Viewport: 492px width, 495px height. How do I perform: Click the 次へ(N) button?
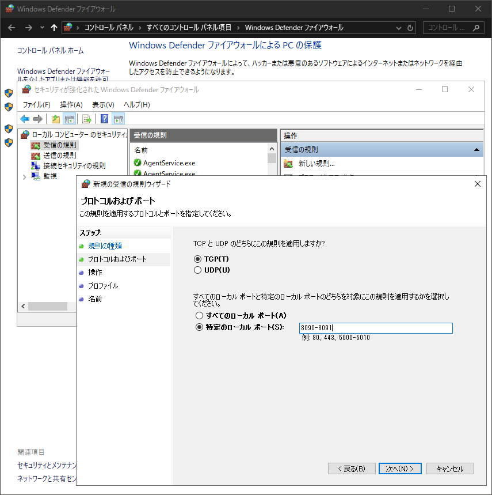coord(400,468)
